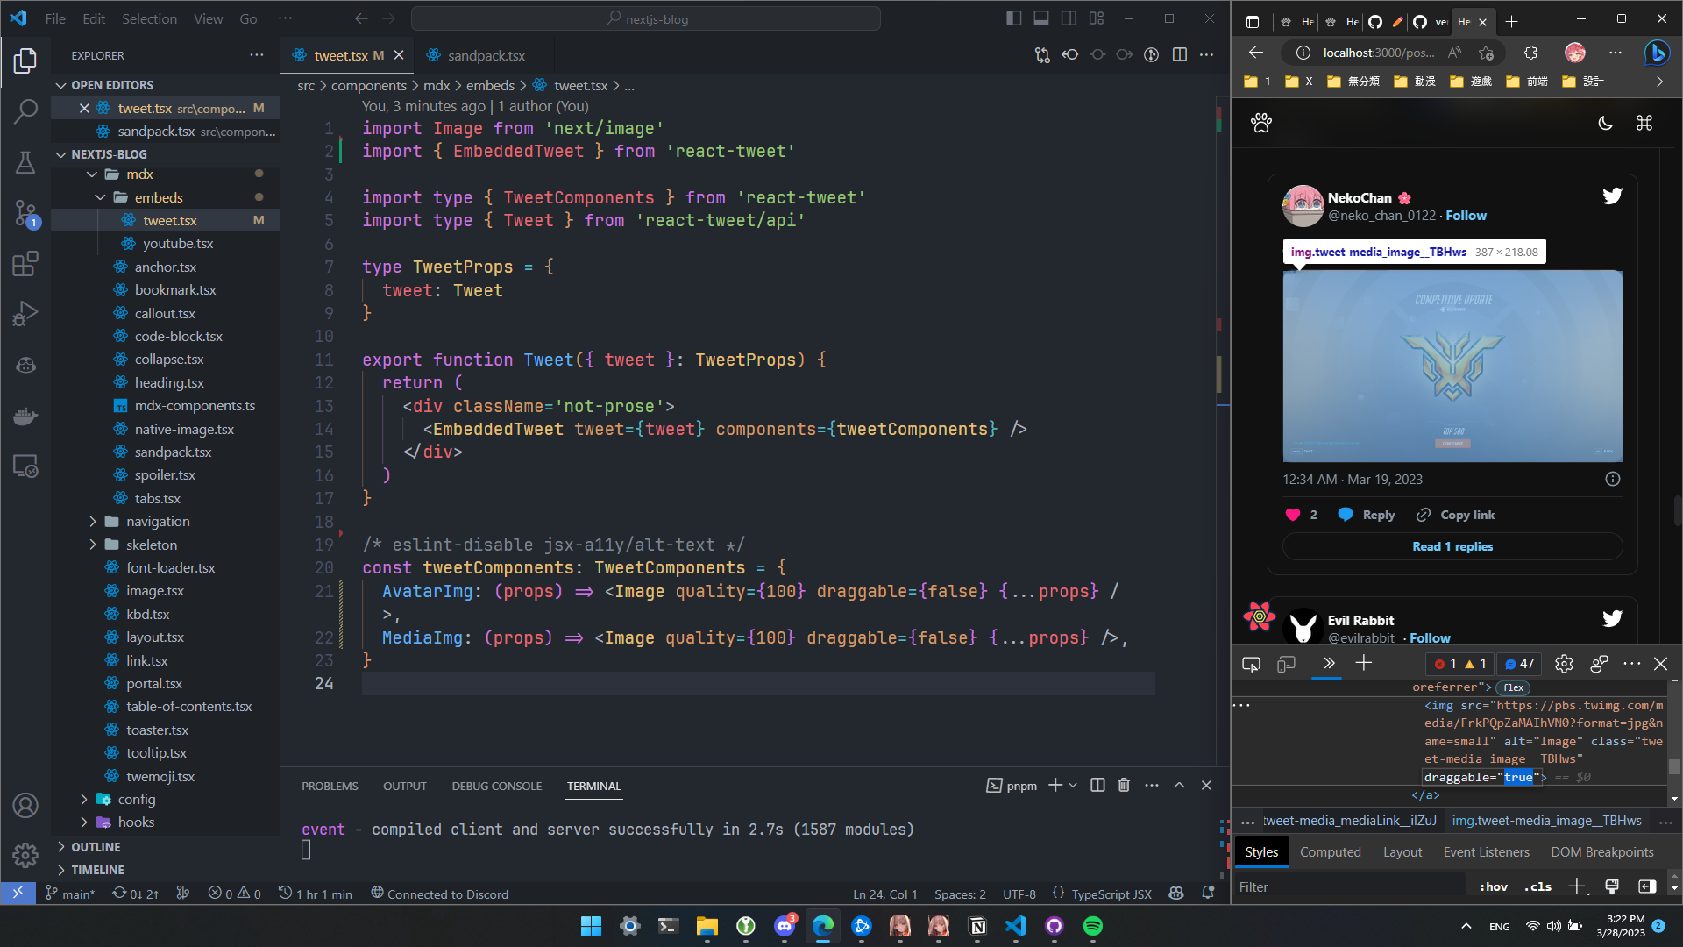The width and height of the screenshot is (1683, 947).
Task: Switch to the sandpack.tsx tab
Action: [485, 54]
